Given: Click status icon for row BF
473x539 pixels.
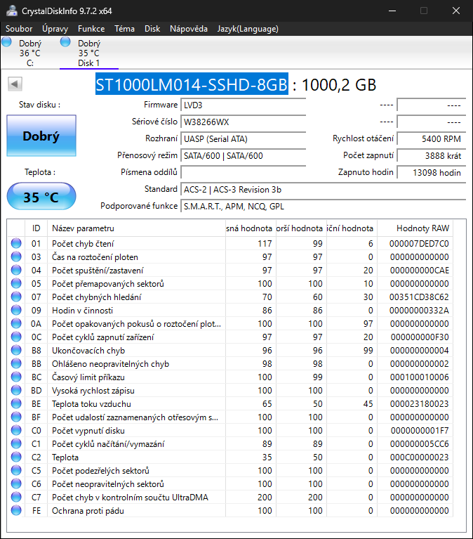Looking at the screenshot, I should tap(16, 417).
